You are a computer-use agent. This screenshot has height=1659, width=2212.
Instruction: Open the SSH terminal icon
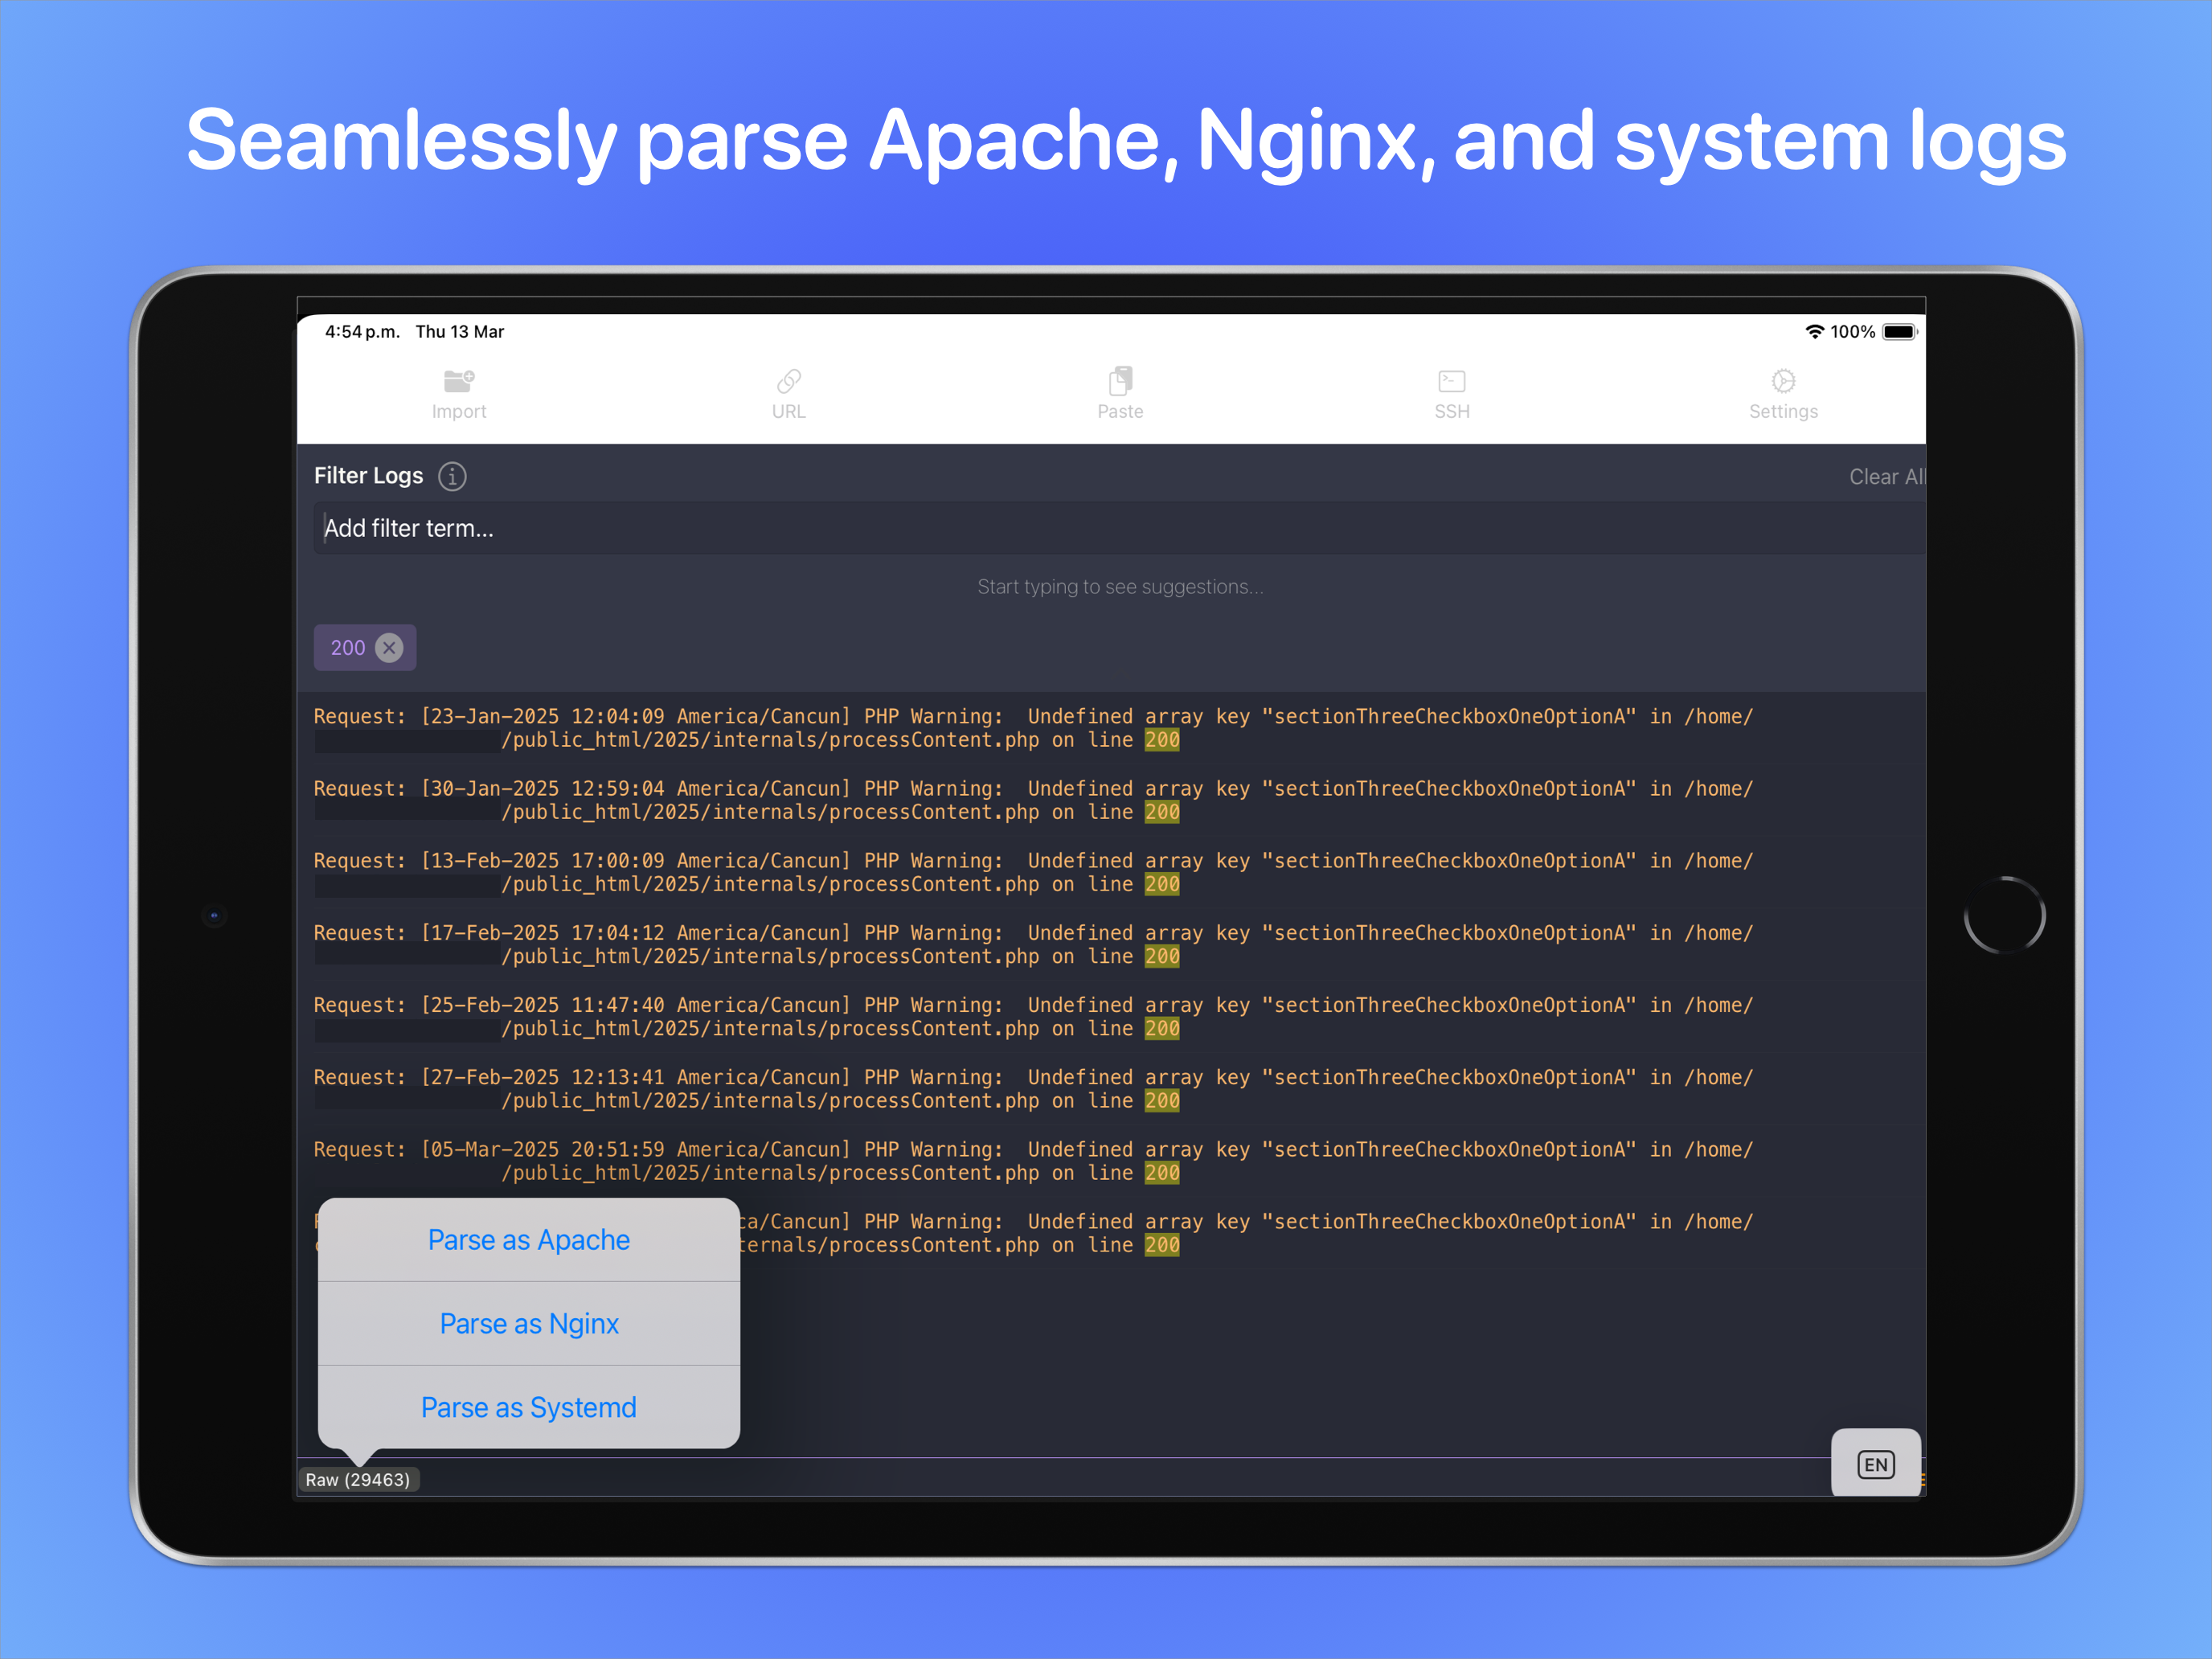tap(1451, 381)
